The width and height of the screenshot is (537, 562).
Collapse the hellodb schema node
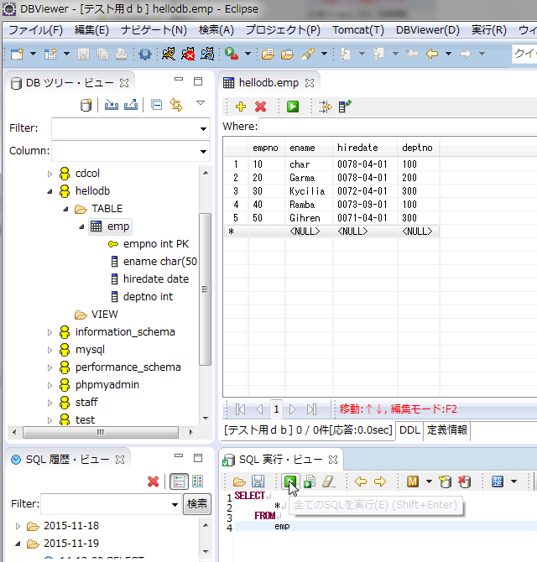coord(50,191)
